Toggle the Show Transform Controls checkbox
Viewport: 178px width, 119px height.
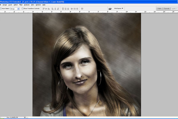[x=23, y=9]
